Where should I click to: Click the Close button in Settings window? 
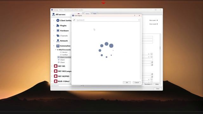point(158,89)
